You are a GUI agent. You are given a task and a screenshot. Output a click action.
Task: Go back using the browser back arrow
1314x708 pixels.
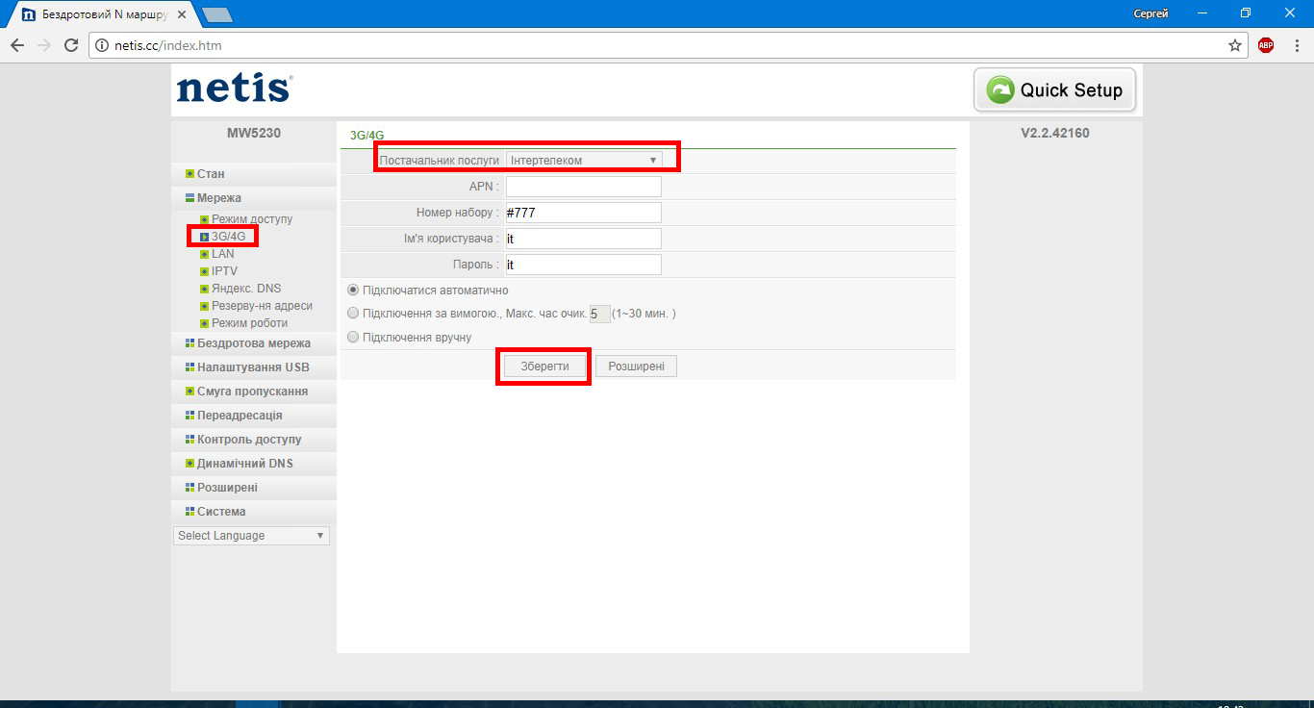click(17, 45)
